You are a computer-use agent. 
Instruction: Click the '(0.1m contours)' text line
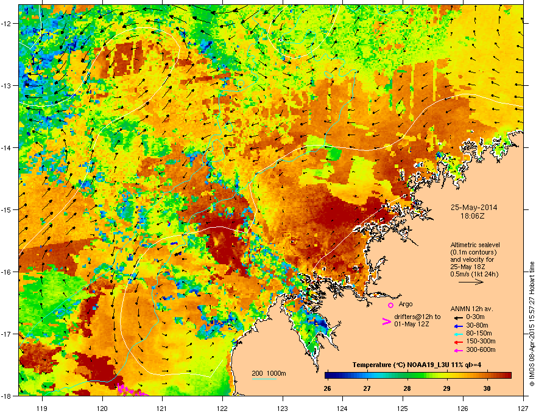pyautogui.click(x=473, y=252)
